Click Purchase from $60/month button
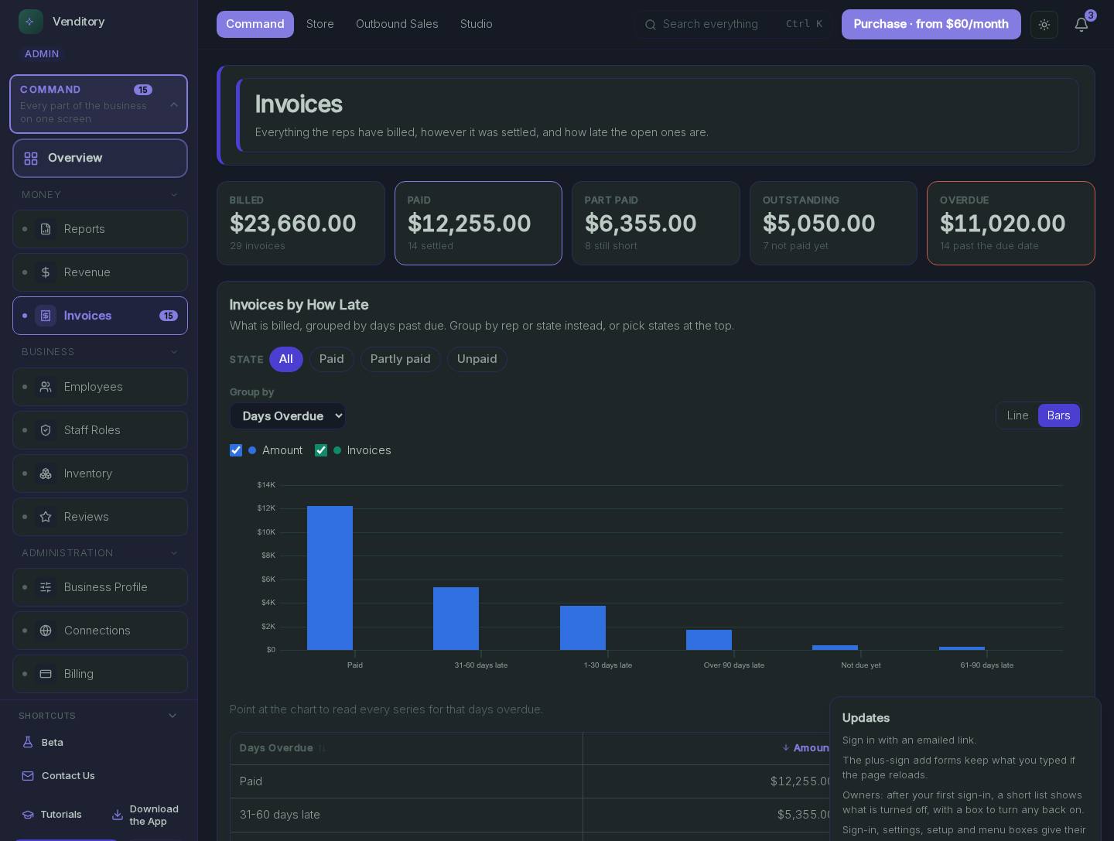Image resolution: width=1114 pixels, height=841 pixels. point(931,24)
